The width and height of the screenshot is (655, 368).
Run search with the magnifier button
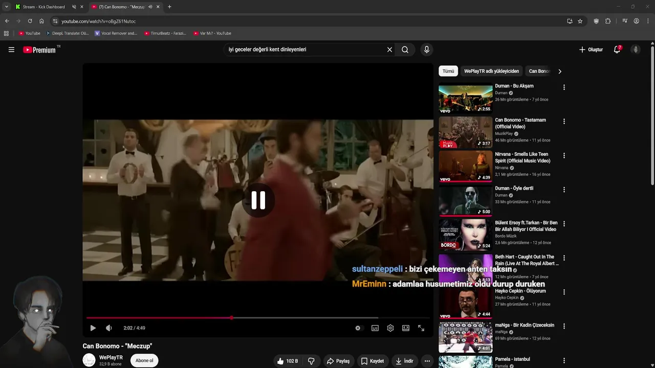pyautogui.click(x=405, y=50)
